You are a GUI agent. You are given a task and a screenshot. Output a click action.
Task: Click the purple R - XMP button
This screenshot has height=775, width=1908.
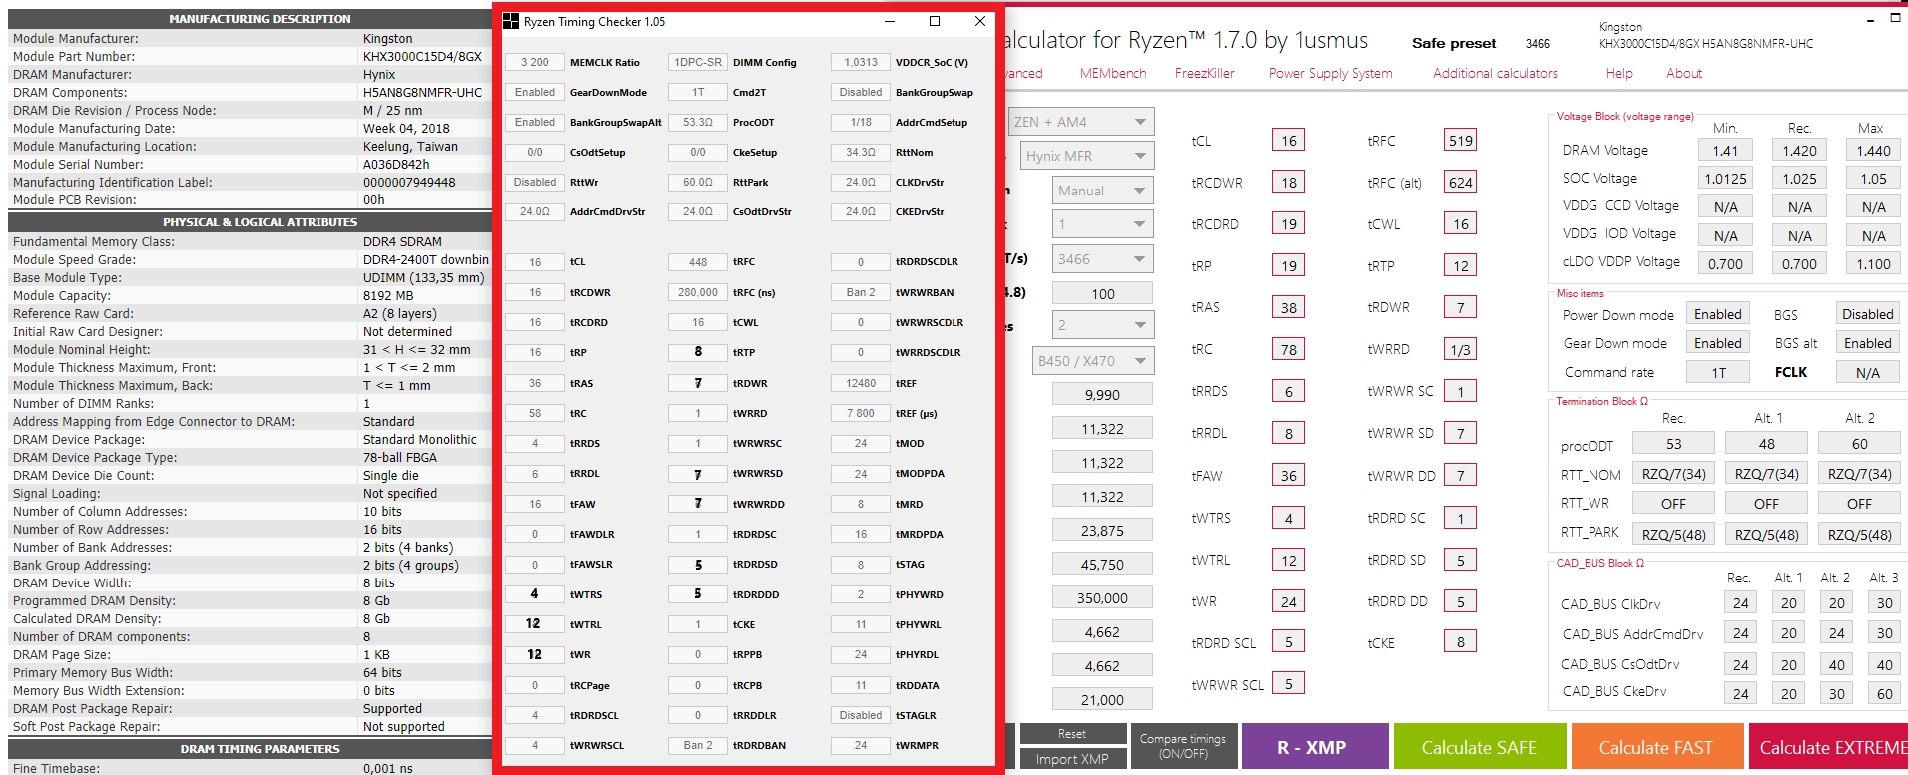coord(1315,747)
